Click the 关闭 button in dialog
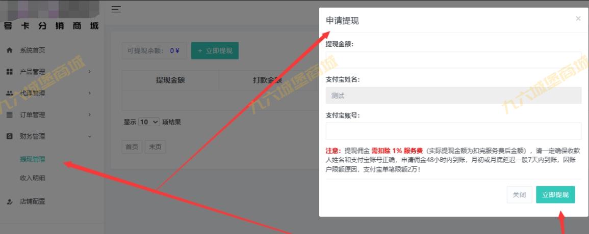589x234 pixels. [519, 195]
